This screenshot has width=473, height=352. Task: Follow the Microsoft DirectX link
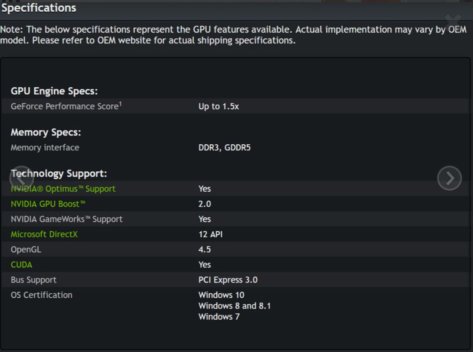(44, 234)
